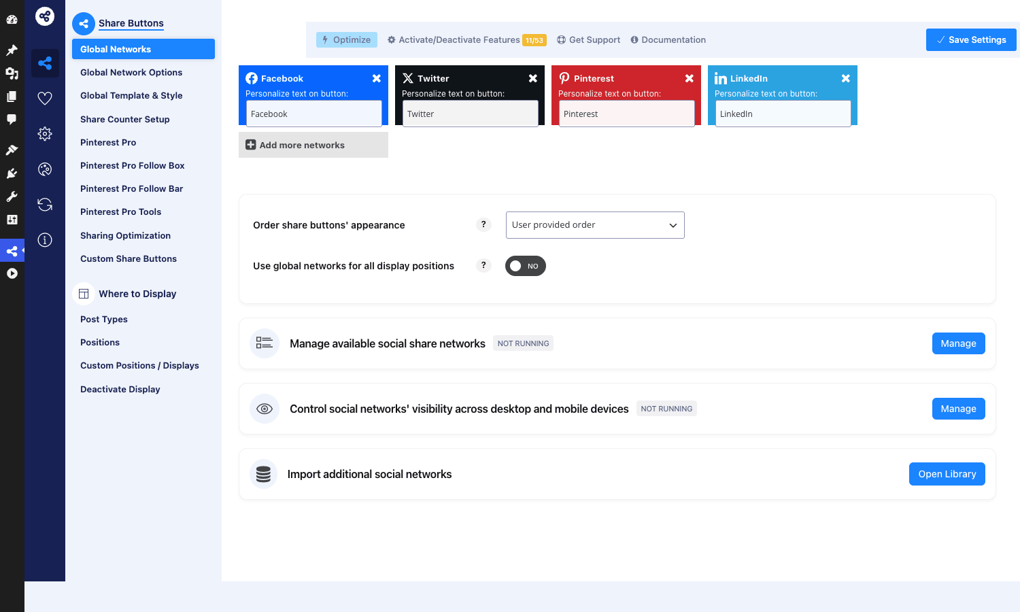Click the list icon beside Manage available networks
Image resolution: width=1020 pixels, height=612 pixels.
(x=265, y=343)
